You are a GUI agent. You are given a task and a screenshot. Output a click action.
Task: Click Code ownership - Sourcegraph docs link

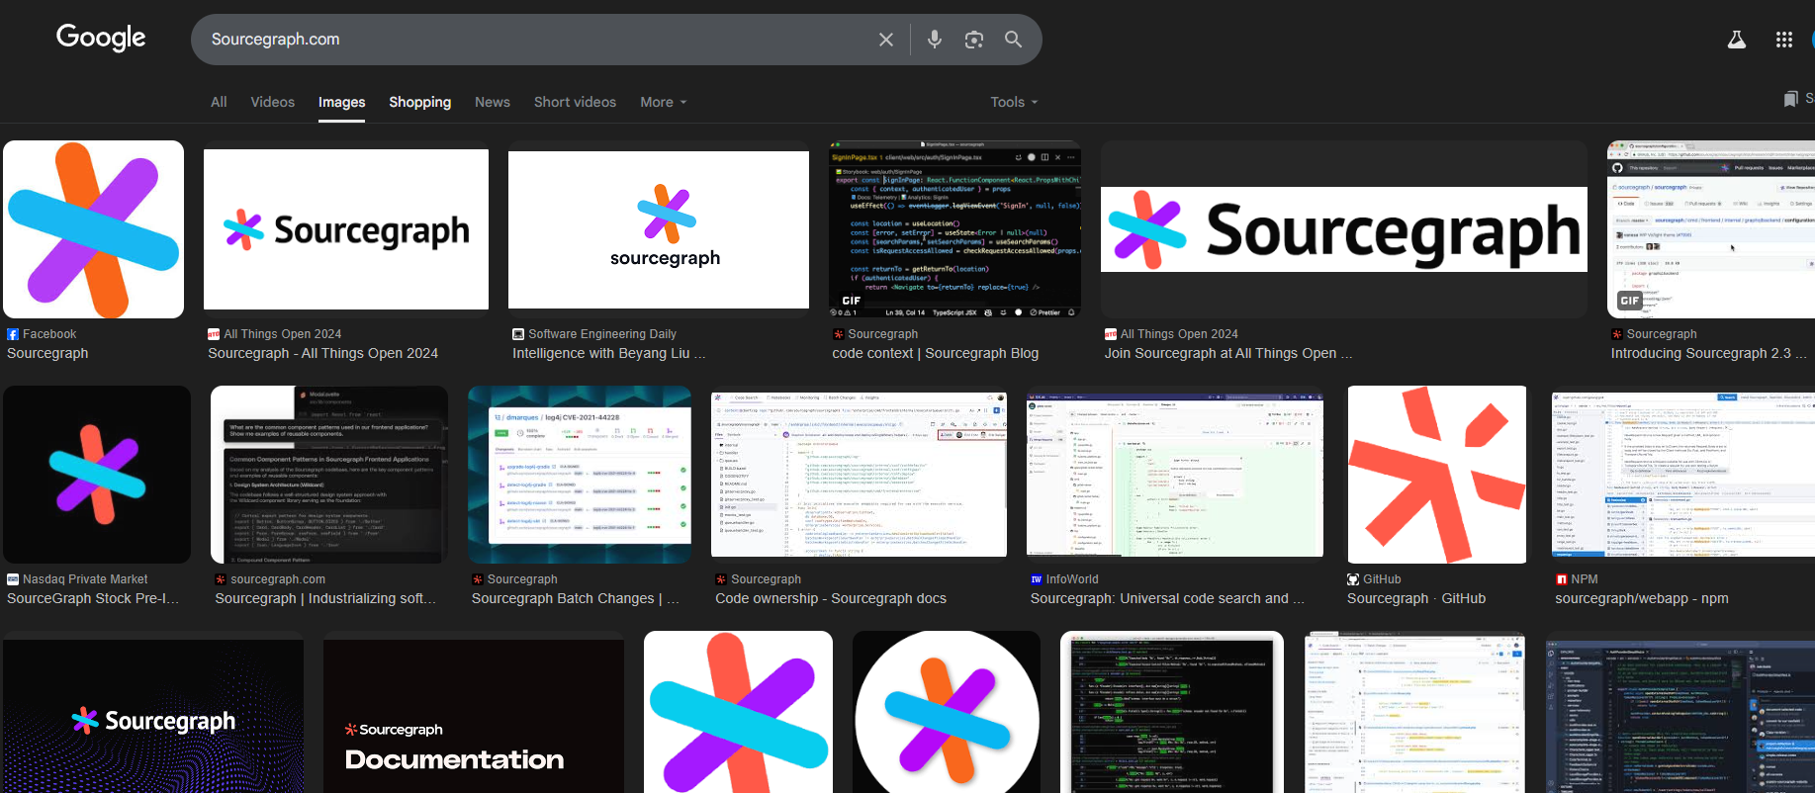point(831,599)
